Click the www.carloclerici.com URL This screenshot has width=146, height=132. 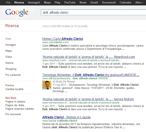[x=56, y=42]
